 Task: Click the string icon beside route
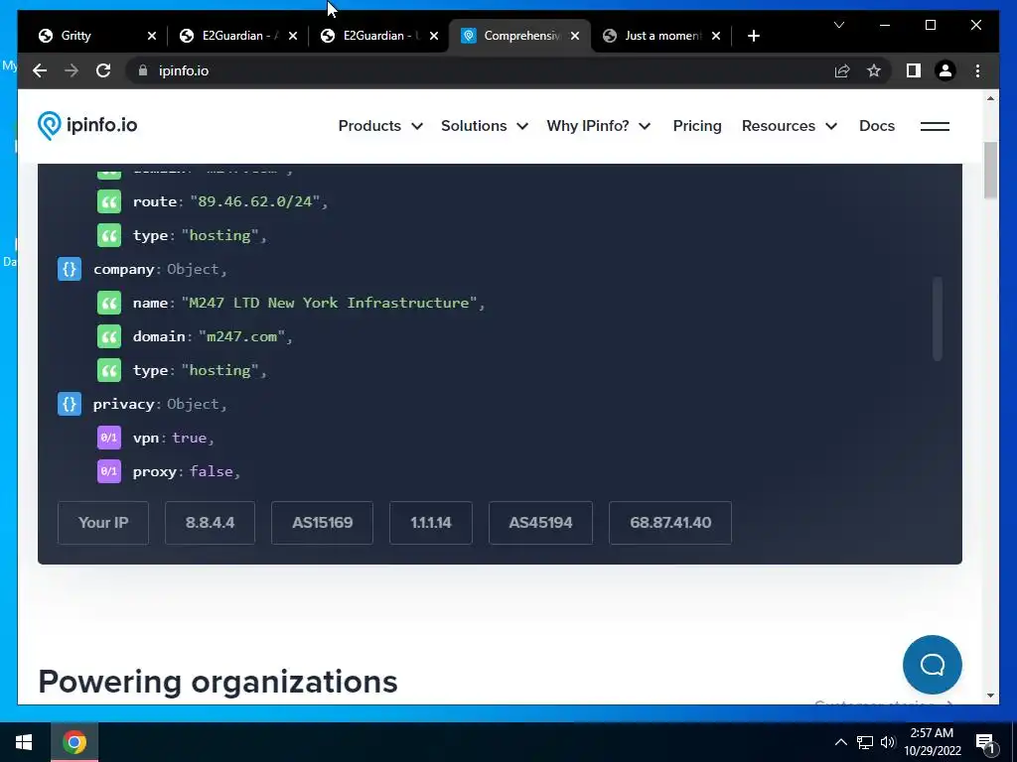(109, 201)
